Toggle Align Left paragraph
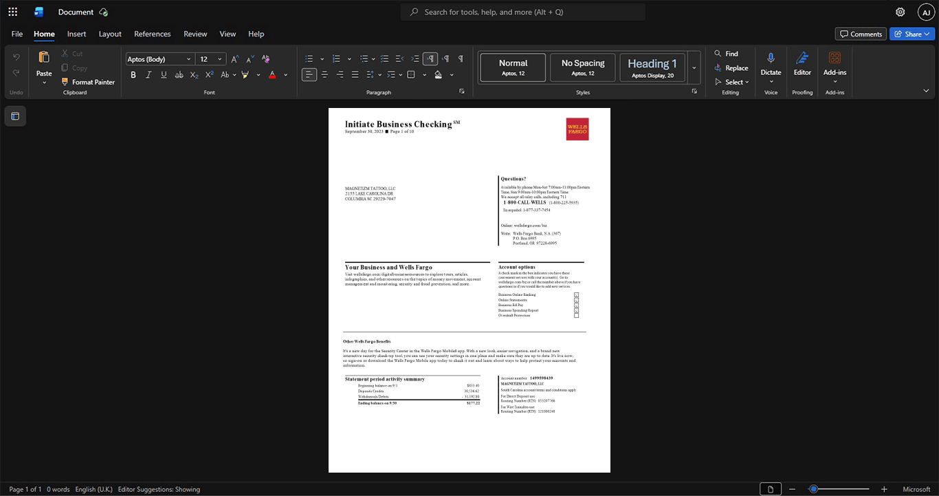Screen dimensions: 939x496 coord(309,74)
